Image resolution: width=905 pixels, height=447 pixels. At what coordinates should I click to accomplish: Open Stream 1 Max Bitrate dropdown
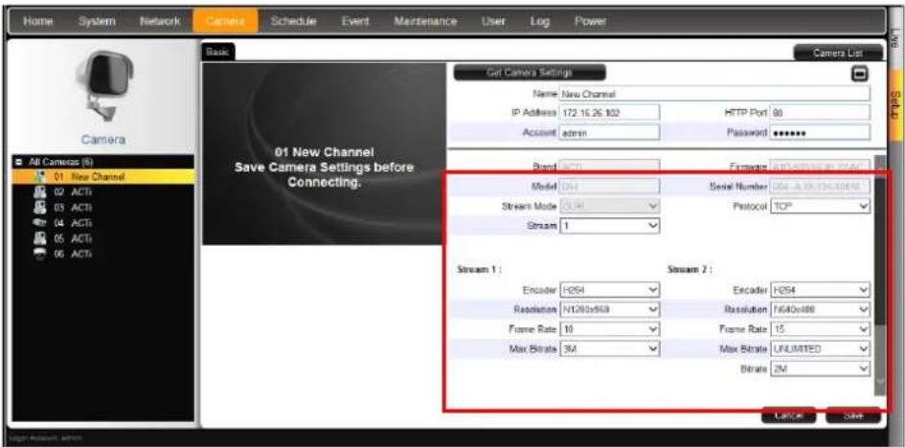pyautogui.click(x=609, y=348)
